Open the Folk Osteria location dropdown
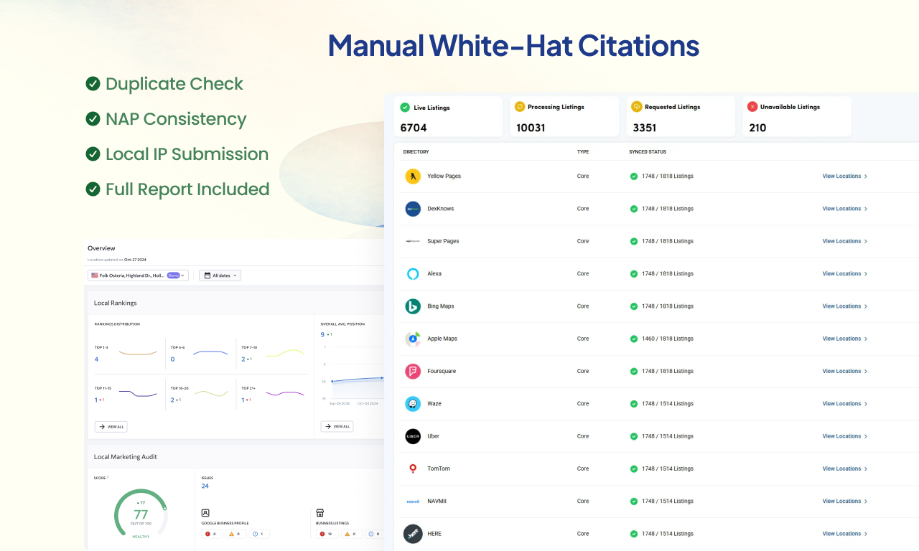 (x=138, y=275)
